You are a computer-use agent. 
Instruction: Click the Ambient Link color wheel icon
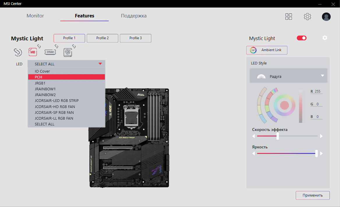tap(253, 50)
